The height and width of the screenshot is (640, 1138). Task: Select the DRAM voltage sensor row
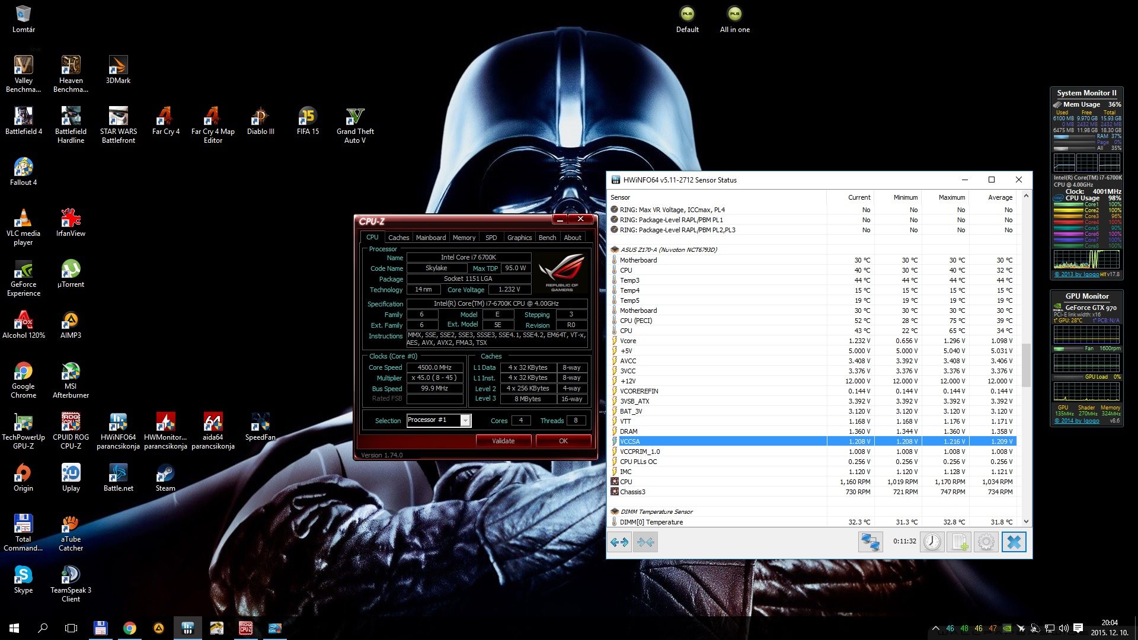[x=813, y=431]
